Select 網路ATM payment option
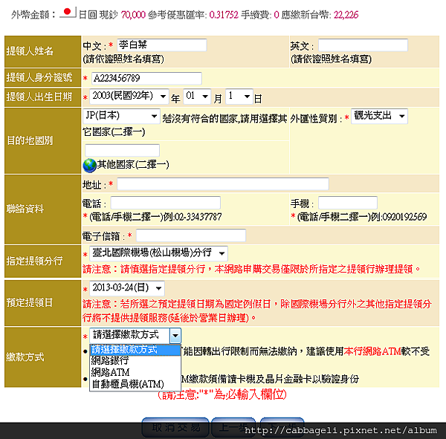446x439 pixels. tap(135, 372)
